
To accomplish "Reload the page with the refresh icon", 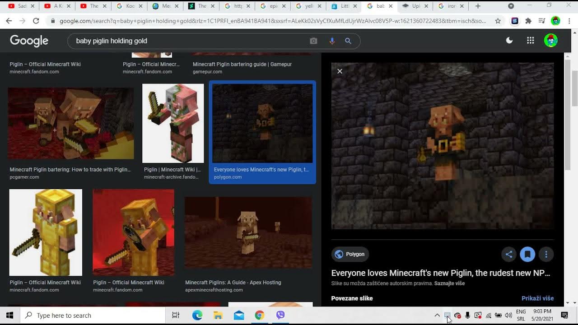I will point(36,21).
